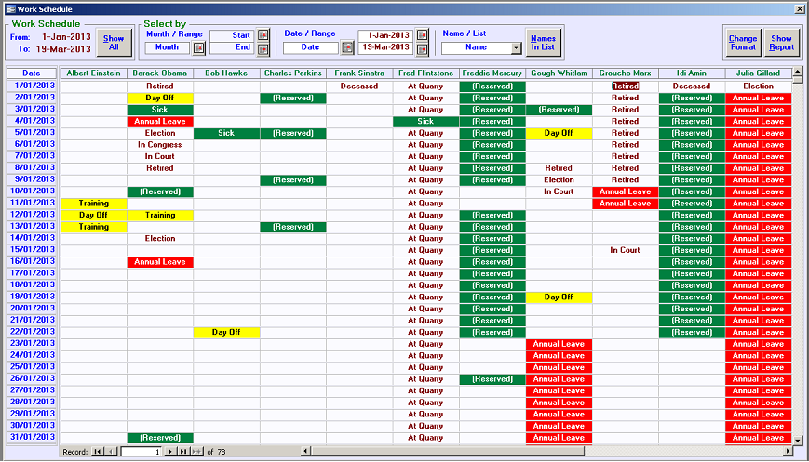The height and width of the screenshot is (462, 809).
Task: Click horizontal scrollbar right arrow
Action: pyautogui.click(x=788, y=451)
